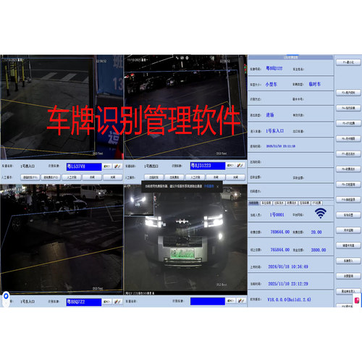Click the edit pen icon beside plate 粤BJ31223
Image resolution: width=362 pixels, height=362 pixels.
click(x=240, y=166)
